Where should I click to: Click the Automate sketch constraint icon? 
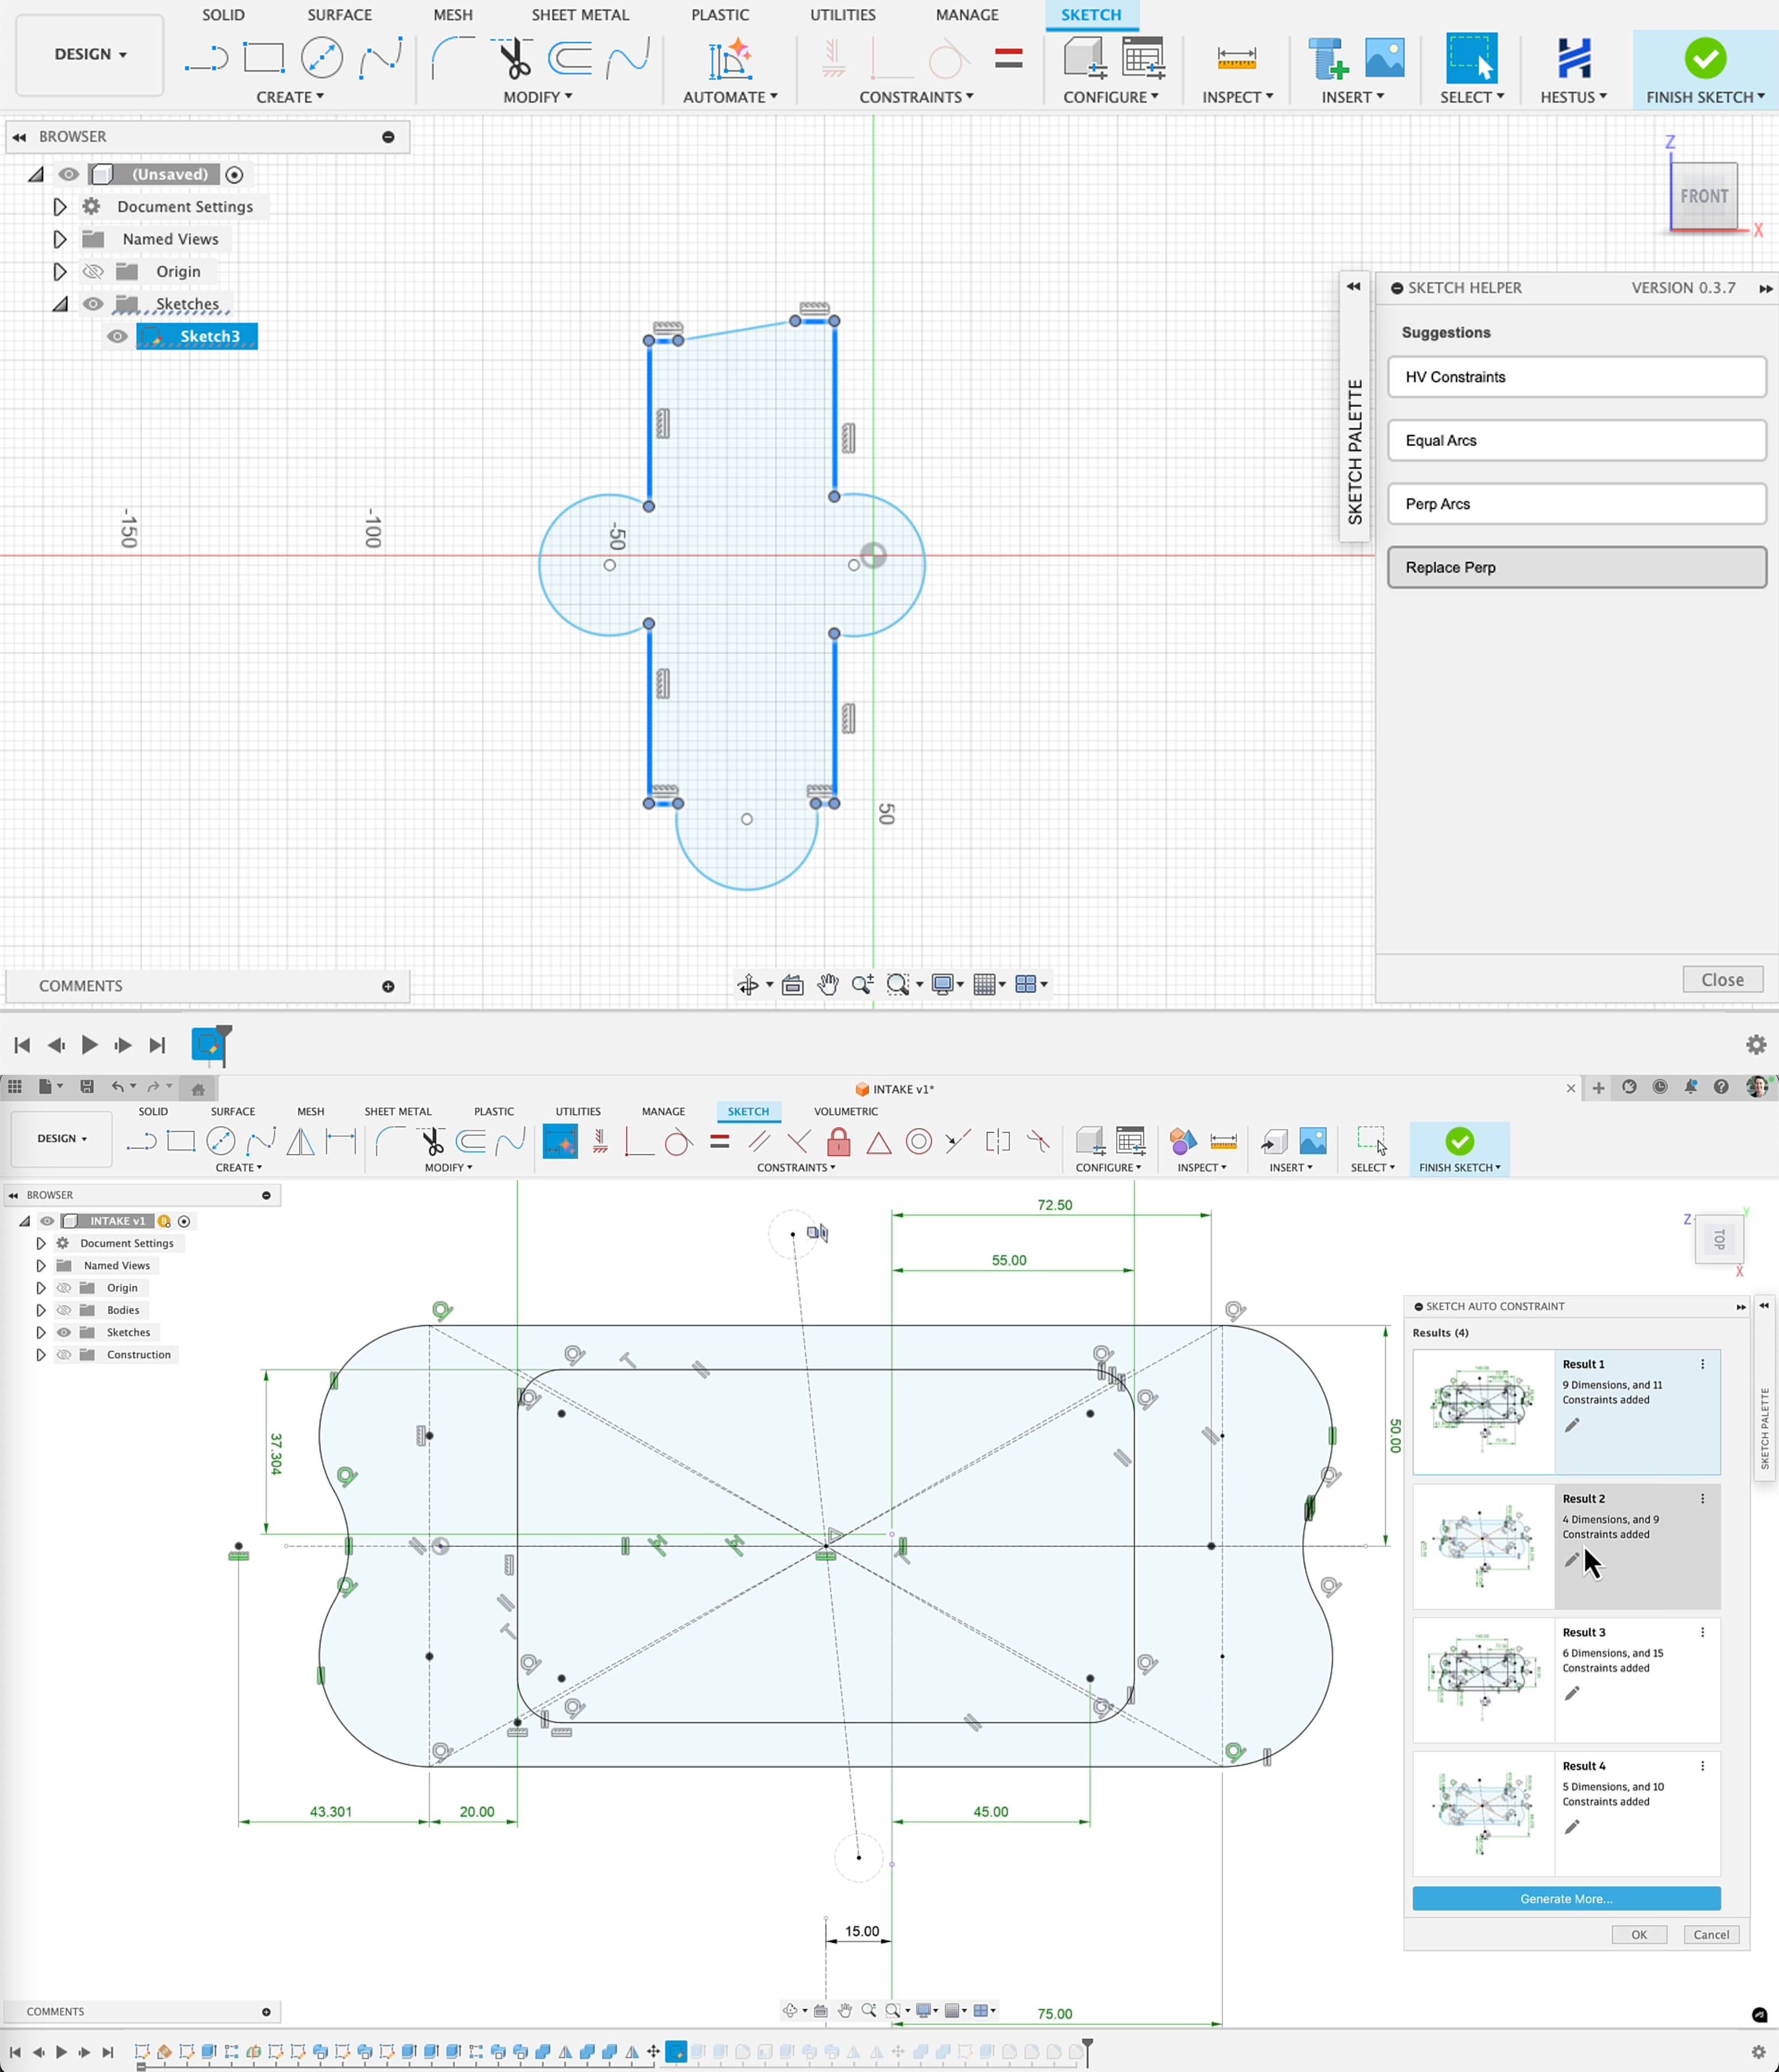[730, 59]
